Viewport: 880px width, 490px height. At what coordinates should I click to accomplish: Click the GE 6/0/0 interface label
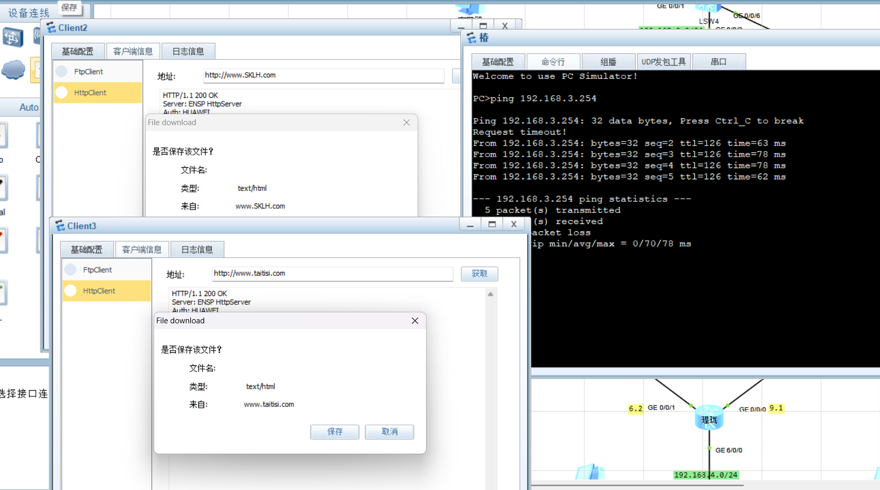[x=729, y=450]
